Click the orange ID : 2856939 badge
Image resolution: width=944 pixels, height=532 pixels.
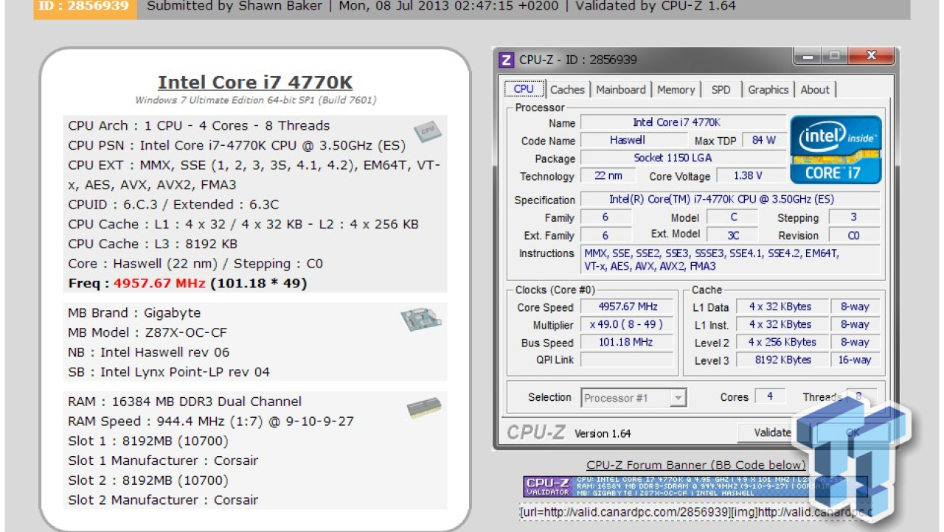coord(85,7)
